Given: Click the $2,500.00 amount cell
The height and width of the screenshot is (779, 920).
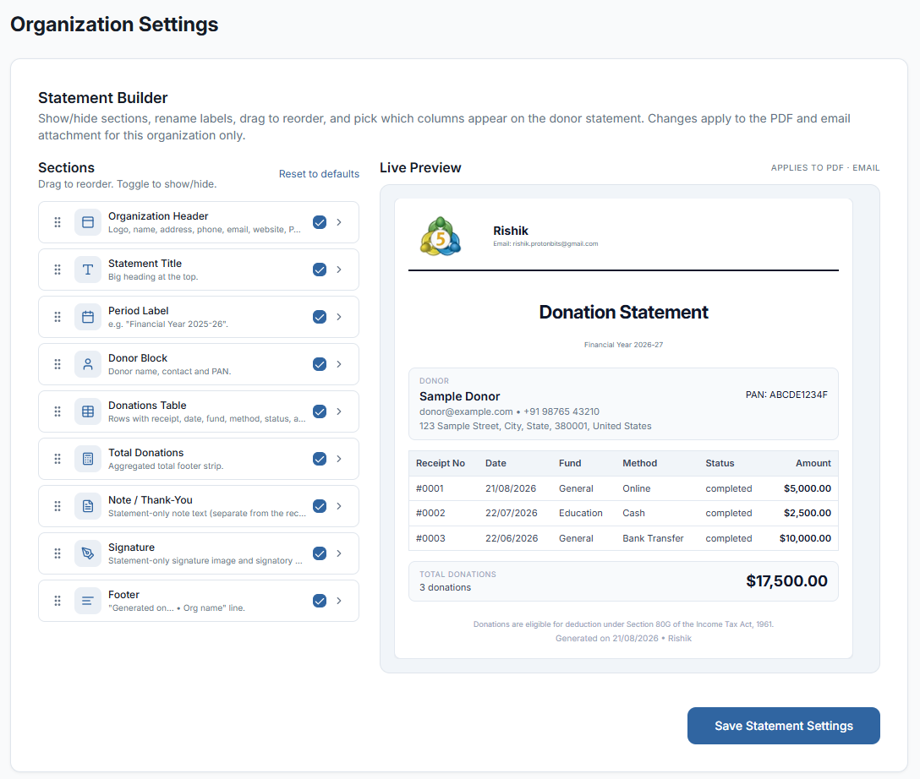Looking at the screenshot, I should click(x=808, y=513).
